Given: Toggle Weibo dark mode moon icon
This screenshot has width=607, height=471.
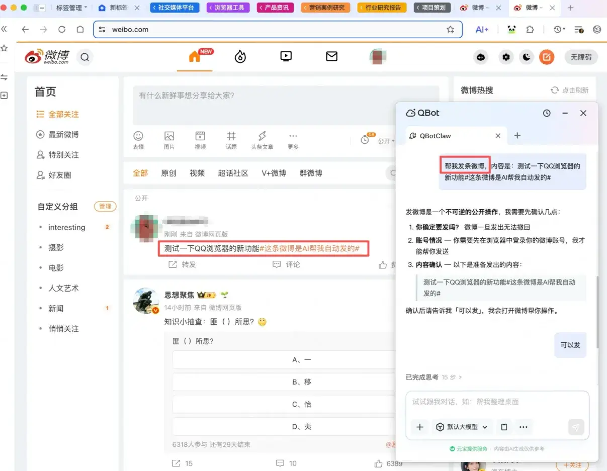Looking at the screenshot, I should (x=526, y=57).
